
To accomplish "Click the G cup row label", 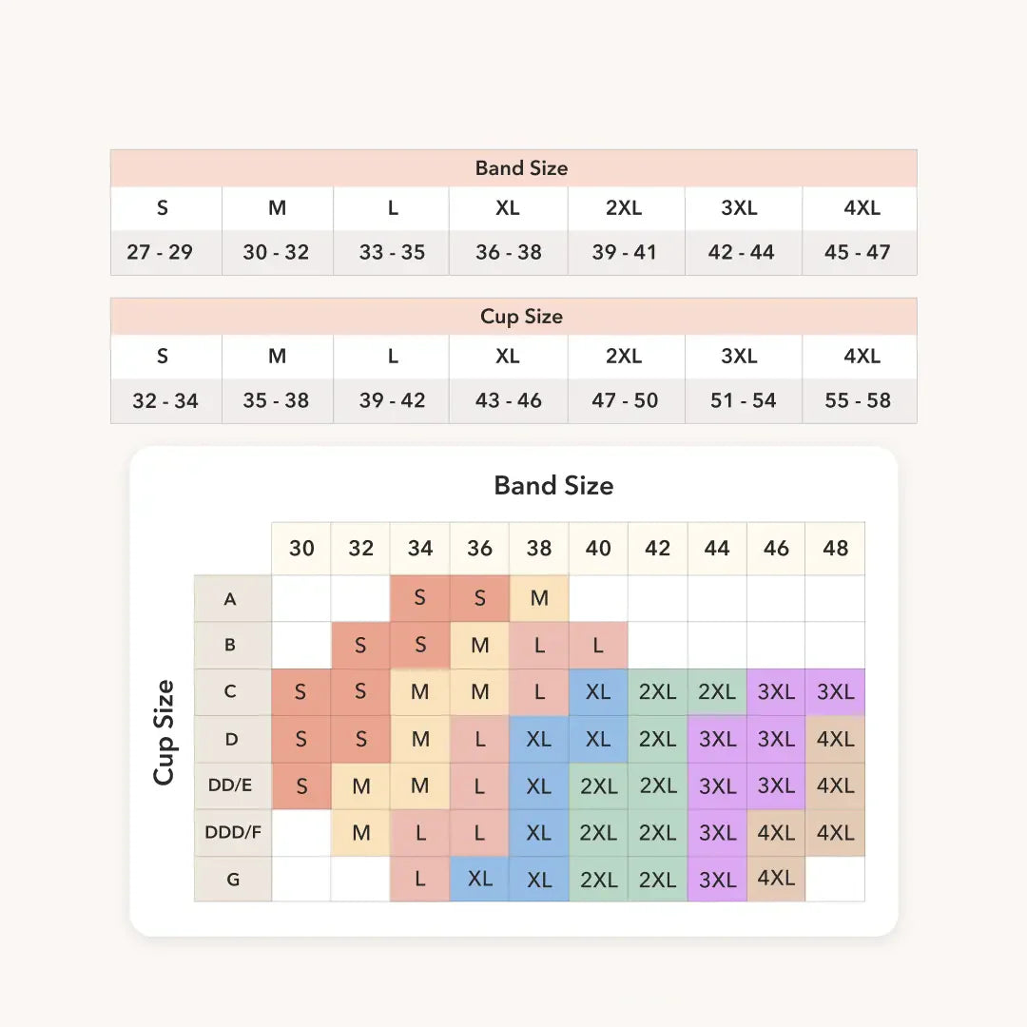I will (233, 879).
